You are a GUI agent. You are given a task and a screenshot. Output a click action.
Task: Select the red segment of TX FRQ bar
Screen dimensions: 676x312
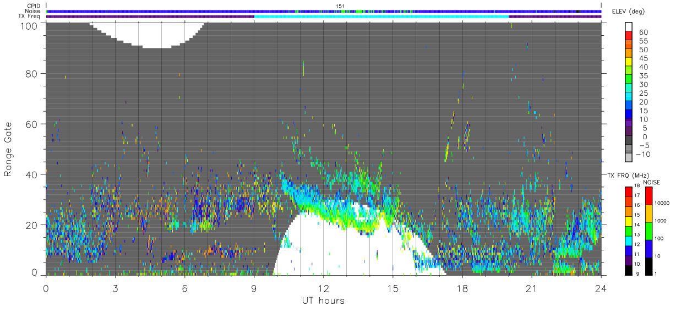point(628,191)
